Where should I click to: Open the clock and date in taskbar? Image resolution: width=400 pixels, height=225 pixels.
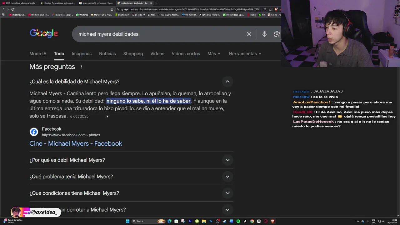pyautogui.click(x=392, y=221)
